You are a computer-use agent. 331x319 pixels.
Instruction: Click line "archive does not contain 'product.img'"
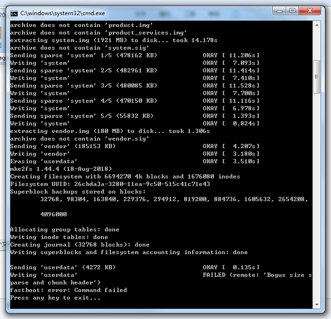tap(81, 25)
